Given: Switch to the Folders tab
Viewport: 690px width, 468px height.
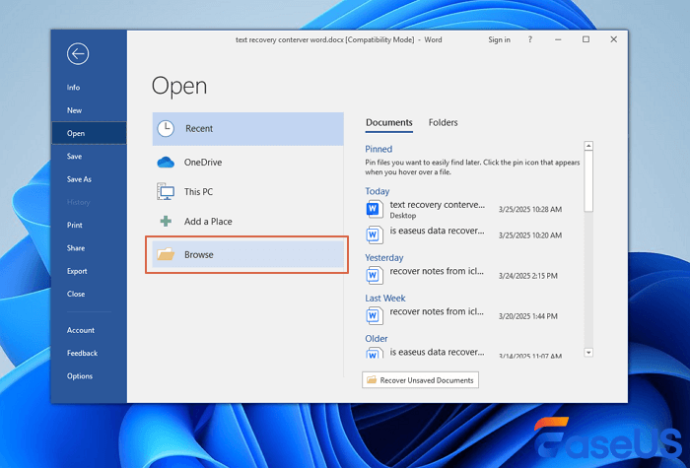Looking at the screenshot, I should 443,123.
